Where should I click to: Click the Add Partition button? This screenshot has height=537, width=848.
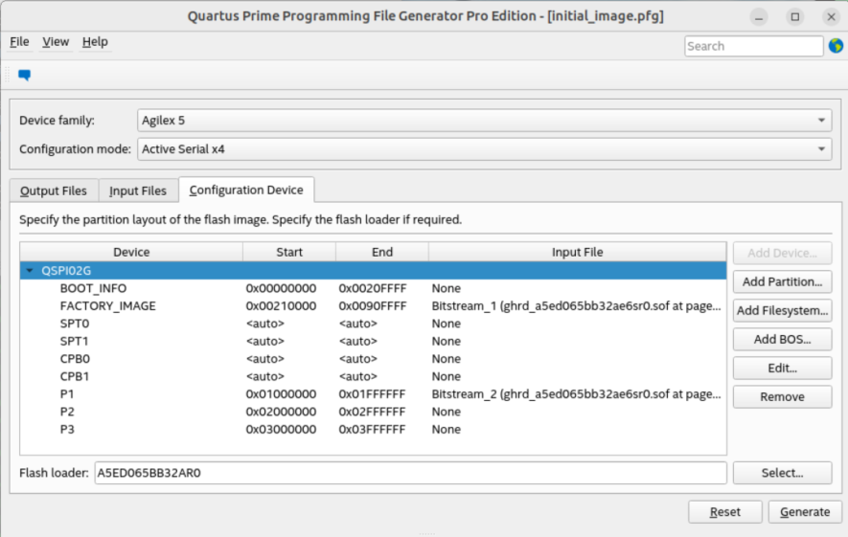pos(782,281)
